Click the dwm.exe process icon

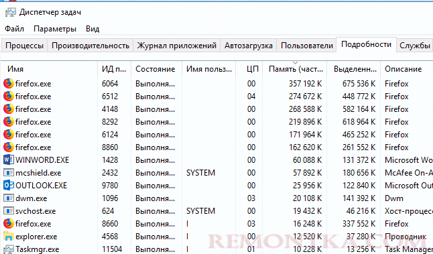click(9, 198)
